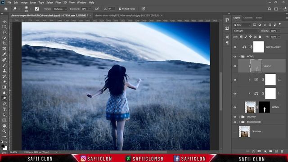
Task: Open the Character panel icon
Action: (227, 37)
